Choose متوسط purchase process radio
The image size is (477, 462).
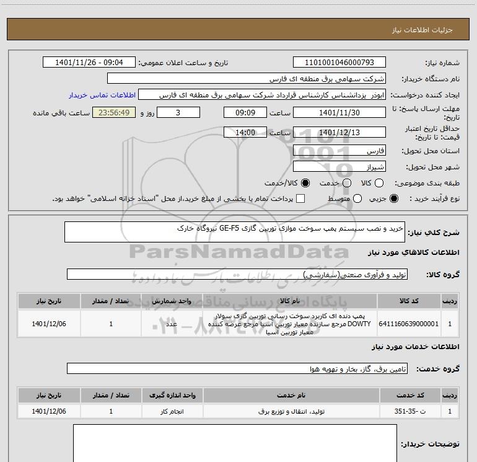357,198
